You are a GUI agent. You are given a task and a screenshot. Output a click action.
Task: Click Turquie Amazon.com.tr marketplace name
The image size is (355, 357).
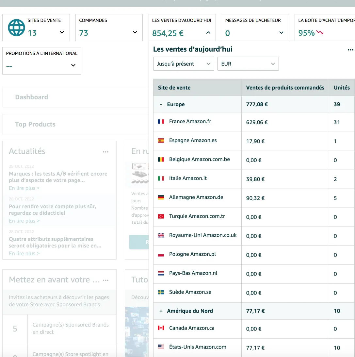click(x=197, y=216)
